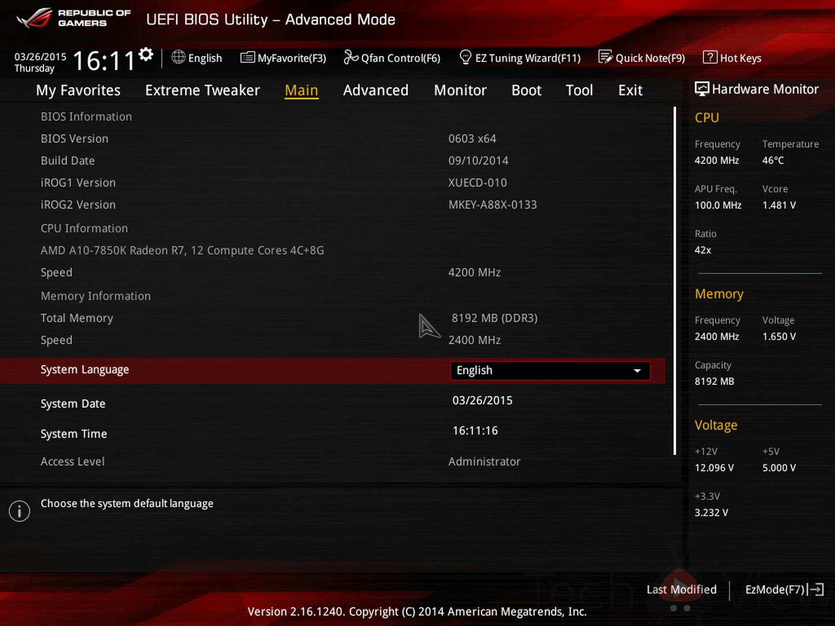
Task: Click the Hardware Monitor display icon
Action: pos(702,89)
